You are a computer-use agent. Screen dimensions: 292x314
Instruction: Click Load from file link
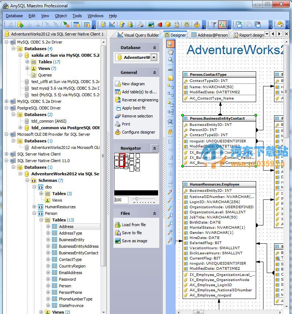pyautogui.click(x=134, y=225)
